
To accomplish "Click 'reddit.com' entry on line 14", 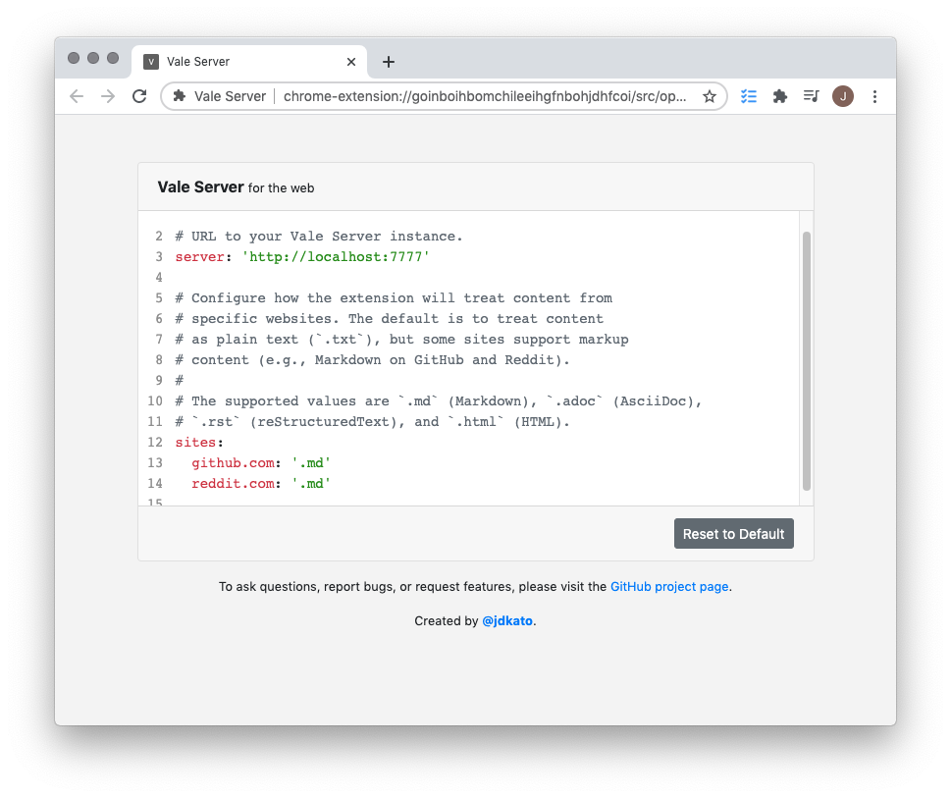I will tap(233, 483).
